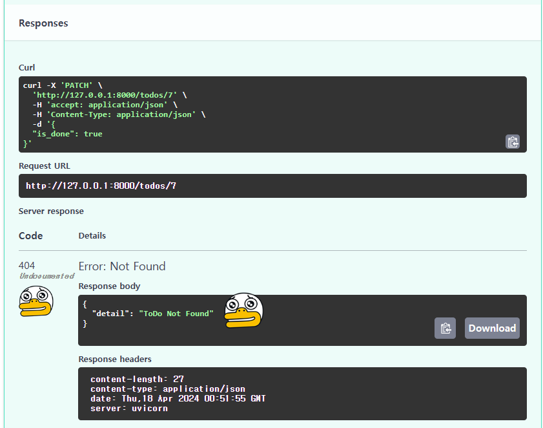543x428 pixels.
Task: Click the date response header line
Action: coord(178,398)
